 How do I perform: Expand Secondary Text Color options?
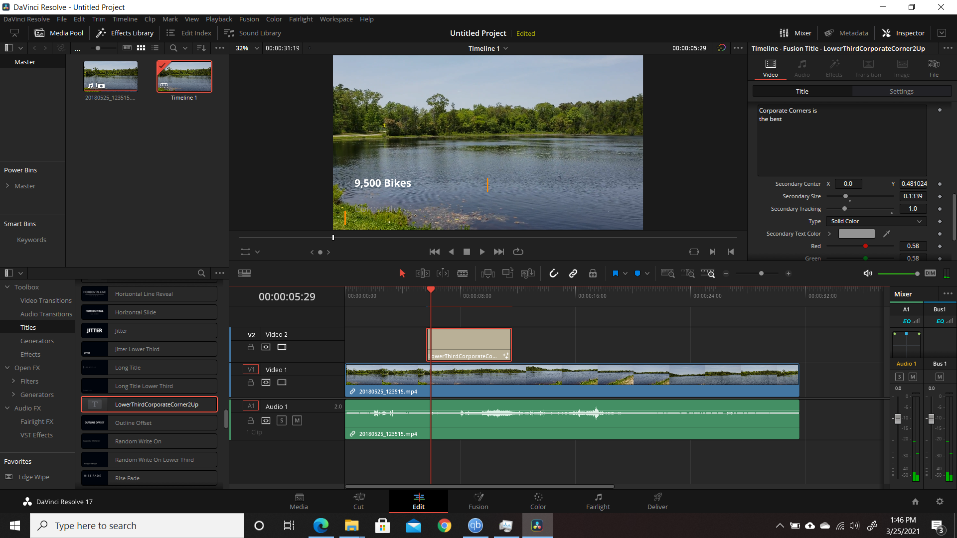point(829,234)
